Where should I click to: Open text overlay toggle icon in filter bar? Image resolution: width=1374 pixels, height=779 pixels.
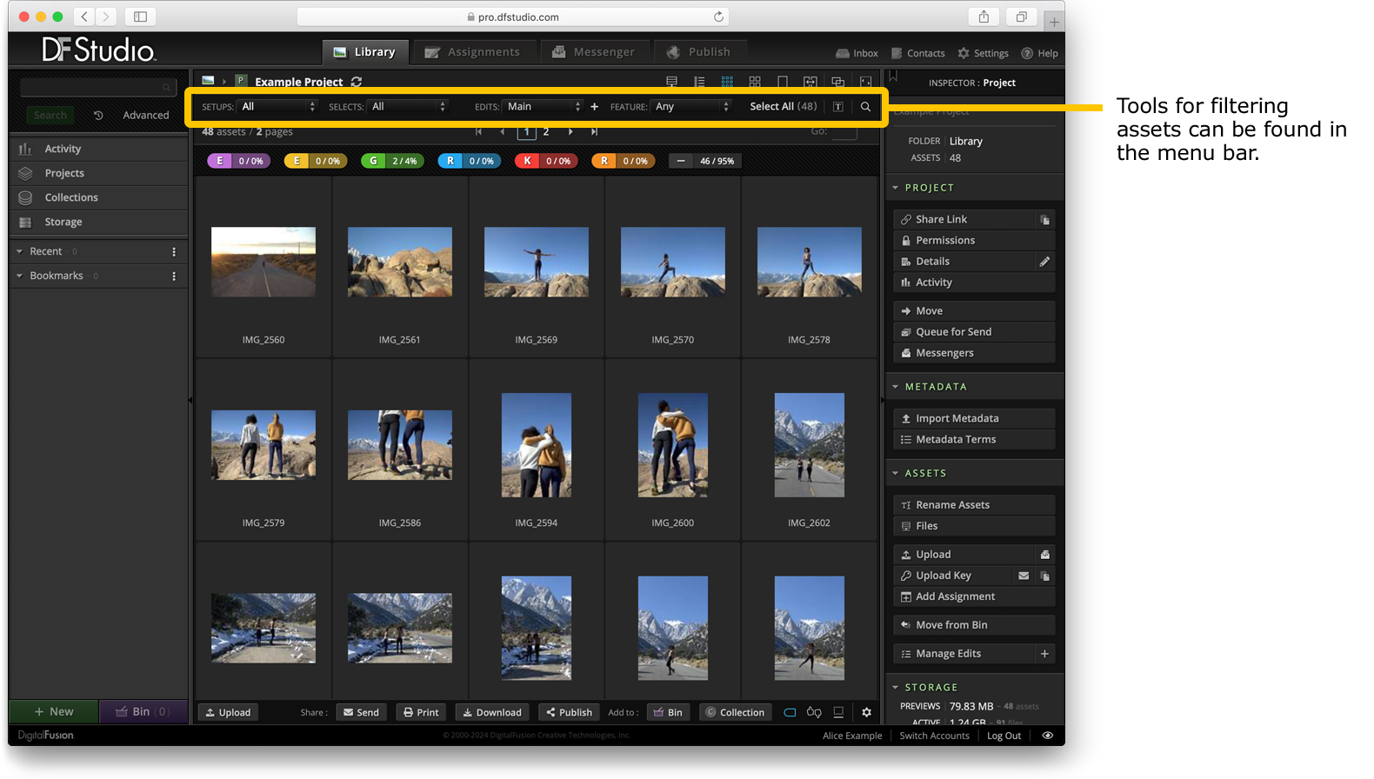point(838,107)
